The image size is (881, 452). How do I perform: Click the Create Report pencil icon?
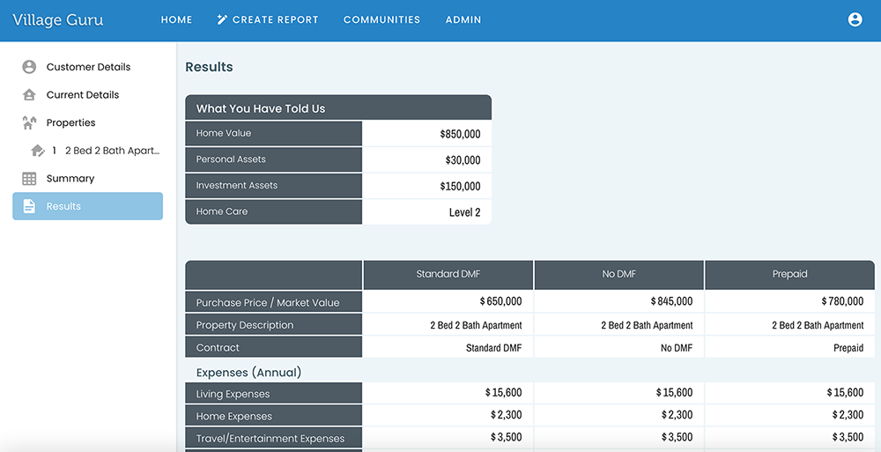tap(222, 19)
